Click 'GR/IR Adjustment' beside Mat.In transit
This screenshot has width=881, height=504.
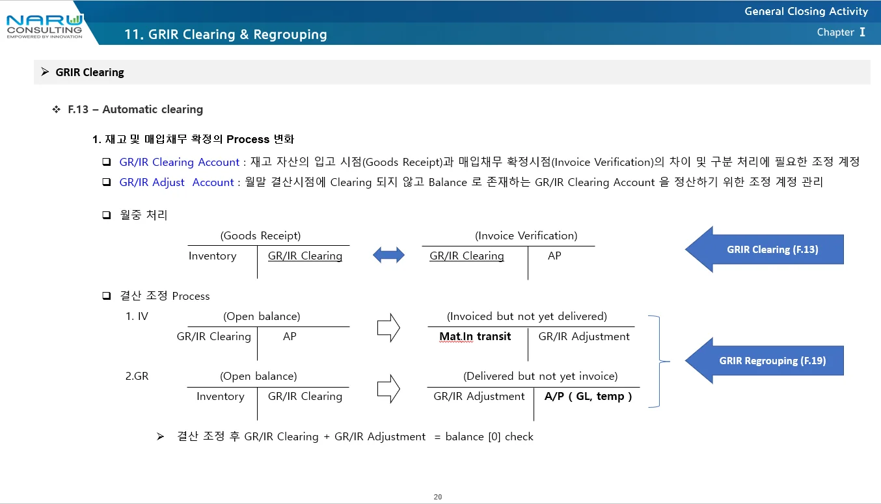[584, 336]
